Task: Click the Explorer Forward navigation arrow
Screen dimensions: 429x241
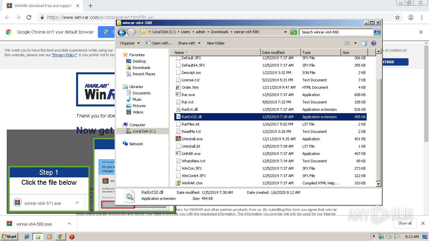Action: [131, 32]
